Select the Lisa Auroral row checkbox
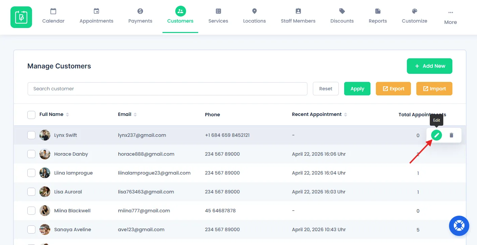The width and height of the screenshot is (477, 245). pyautogui.click(x=31, y=192)
